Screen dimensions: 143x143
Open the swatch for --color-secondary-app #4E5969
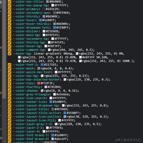point(55,13)
